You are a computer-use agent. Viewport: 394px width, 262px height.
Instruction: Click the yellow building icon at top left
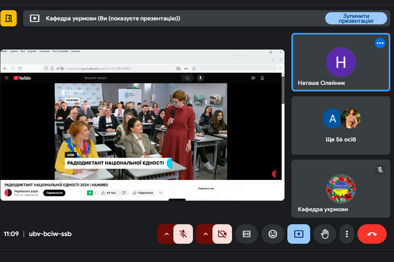[8, 18]
